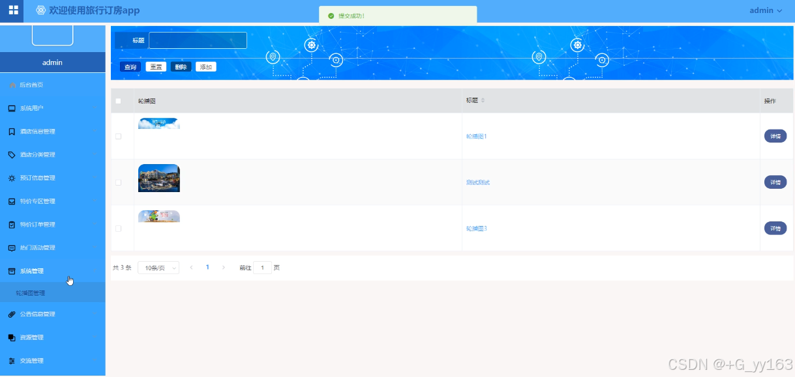Click the 添加 add button
The height and width of the screenshot is (377, 795).
tap(206, 67)
